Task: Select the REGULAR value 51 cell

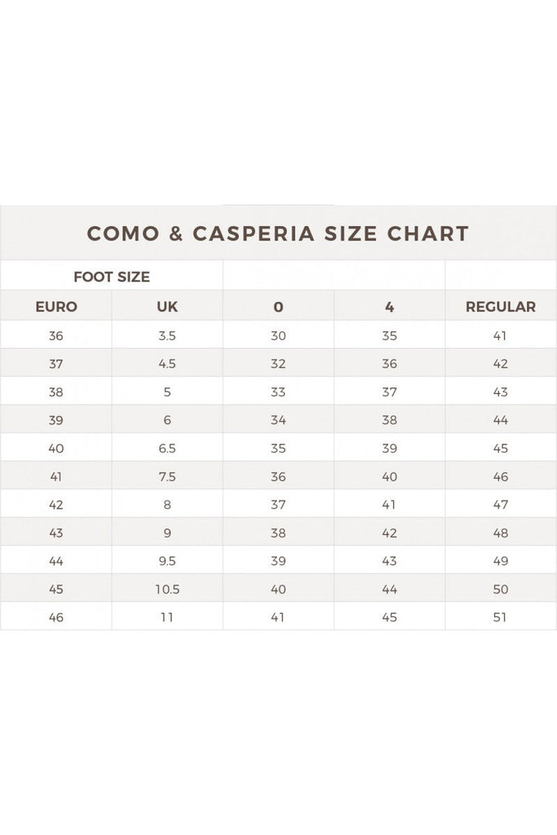Action: tap(500, 617)
